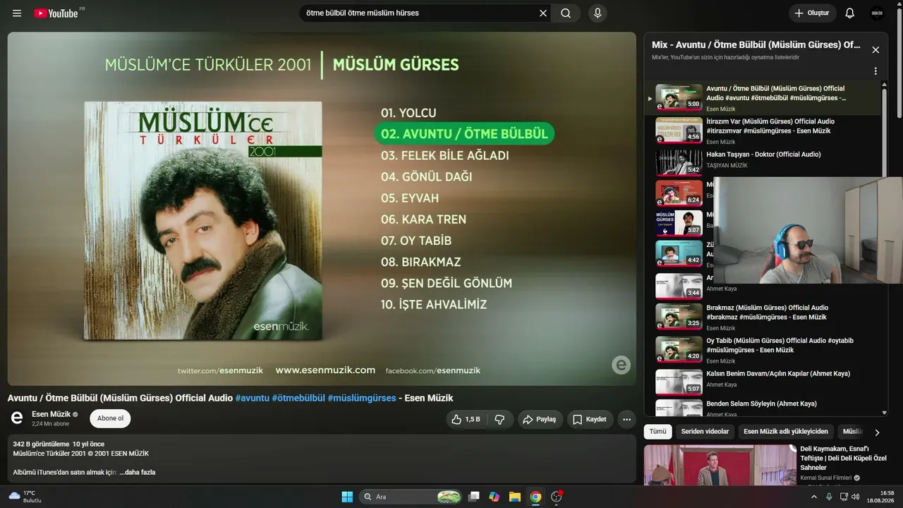Like the video with thumbs-up button

pos(466,419)
